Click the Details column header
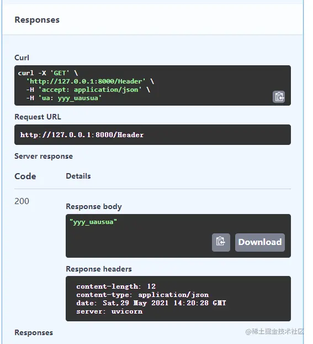Screen dimensions: 313x344 [78, 176]
